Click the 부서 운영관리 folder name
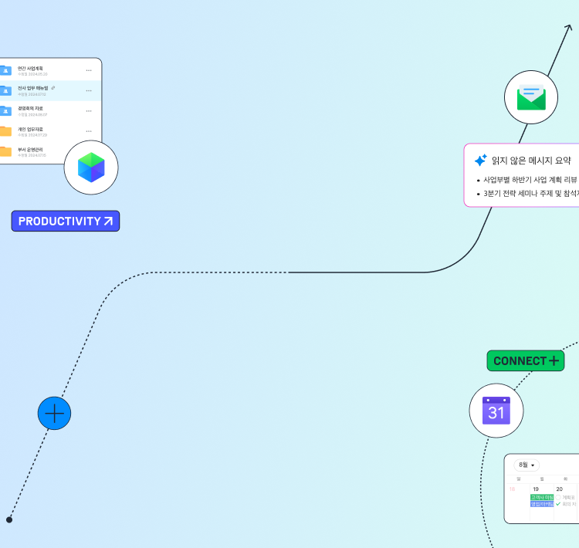 pos(30,150)
